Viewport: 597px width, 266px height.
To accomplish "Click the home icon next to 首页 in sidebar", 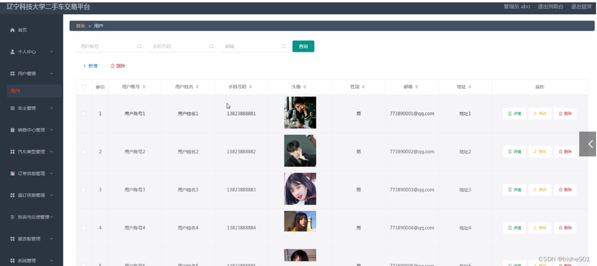I will [13, 30].
